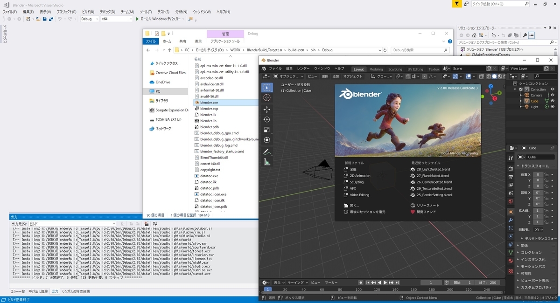Click Play animation button in timeline
The image size is (560, 303).
385,282
